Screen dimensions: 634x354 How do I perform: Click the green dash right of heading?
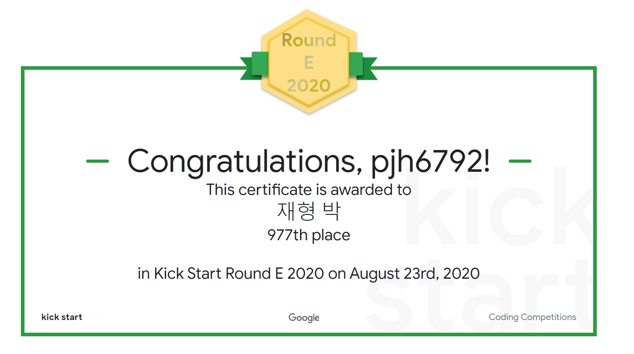coord(520,161)
